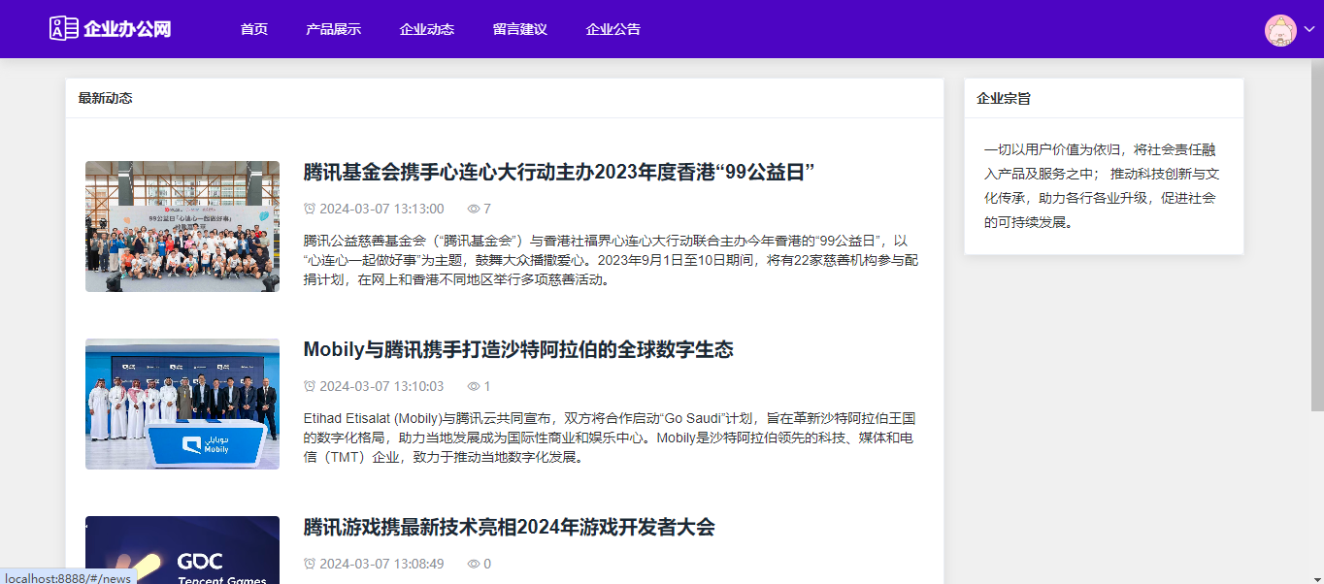Open the Mobily与腾讯携手 article title

pyautogui.click(x=518, y=350)
